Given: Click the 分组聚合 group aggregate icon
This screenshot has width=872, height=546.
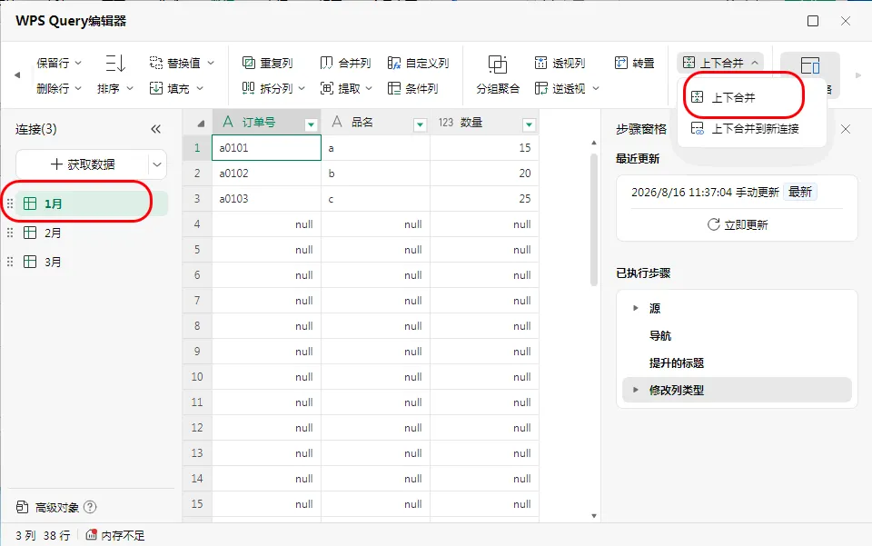Looking at the screenshot, I should [x=498, y=65].
